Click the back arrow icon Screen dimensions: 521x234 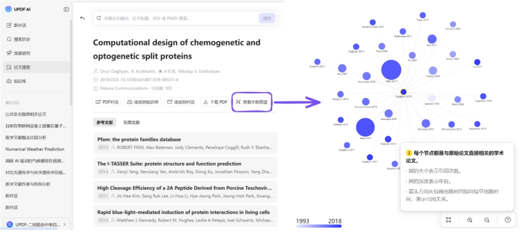pyautogui.click(x=82, y=18)
